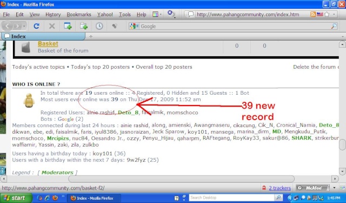Open the Tools menu
Image resolution: width=346 pixels, height=203 pixels.
click(125, 15)
